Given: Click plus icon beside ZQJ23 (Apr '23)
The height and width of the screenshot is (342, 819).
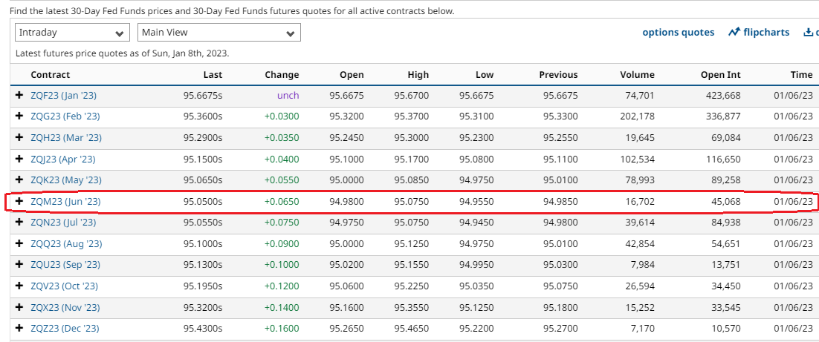Looking at the screenshot, I should pyautogui.click(x=19, y=160).
